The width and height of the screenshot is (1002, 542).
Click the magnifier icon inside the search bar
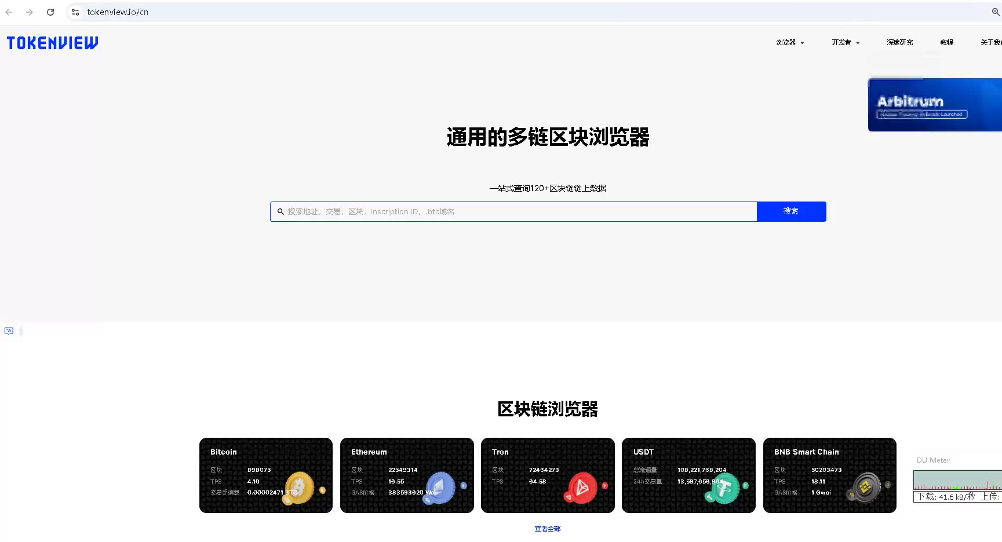(280, 211)
